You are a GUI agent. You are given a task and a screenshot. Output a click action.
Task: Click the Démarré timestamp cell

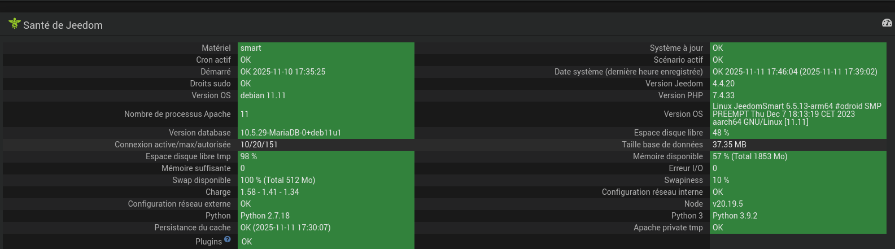[283, 72]
